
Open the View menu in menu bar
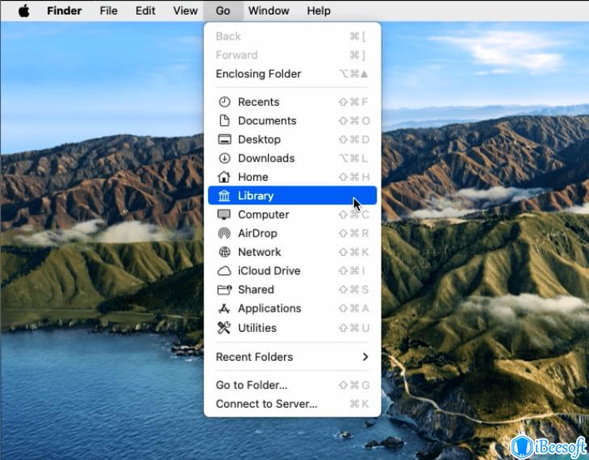tap(186, 10)
